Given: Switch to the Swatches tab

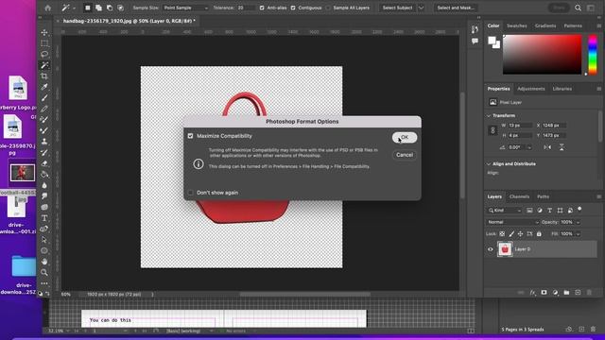Looking at the screenshot, I should [517, 25].
